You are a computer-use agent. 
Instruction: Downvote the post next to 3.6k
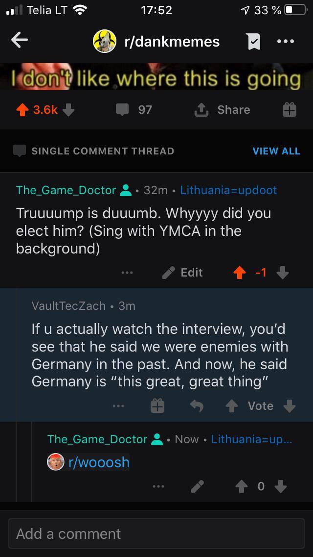pos(68,110)
